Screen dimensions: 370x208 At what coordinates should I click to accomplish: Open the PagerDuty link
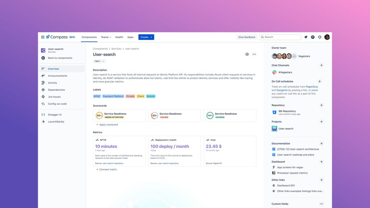[312, 87]
